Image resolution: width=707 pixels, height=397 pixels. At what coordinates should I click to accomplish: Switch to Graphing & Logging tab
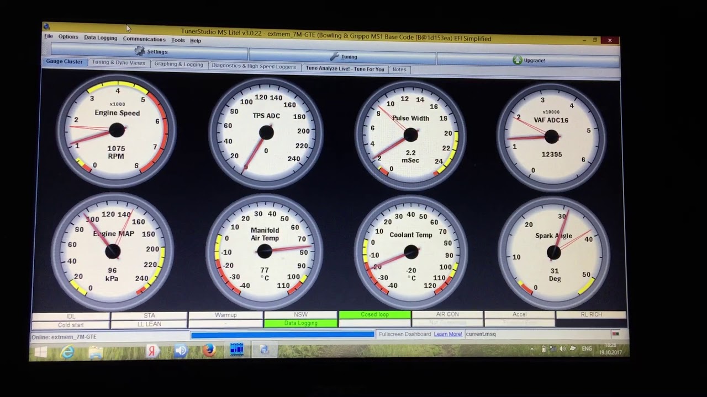coord(178,65)
